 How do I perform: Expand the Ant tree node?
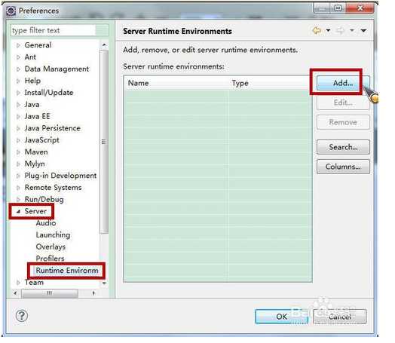pos(18,57)
